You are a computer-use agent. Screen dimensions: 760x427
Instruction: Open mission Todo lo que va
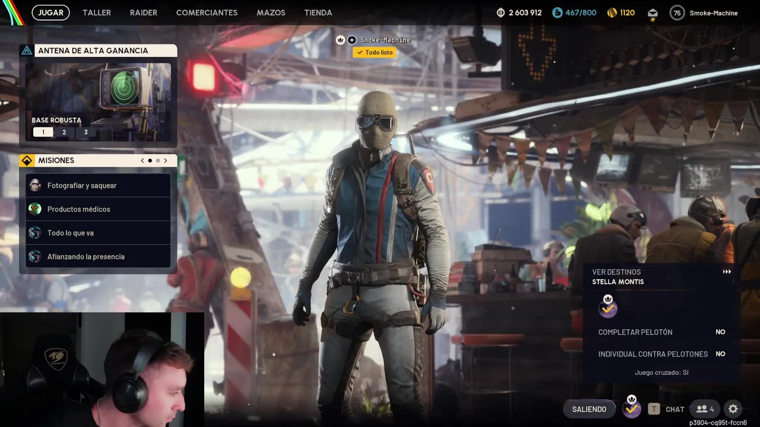(x=99, y=232)
